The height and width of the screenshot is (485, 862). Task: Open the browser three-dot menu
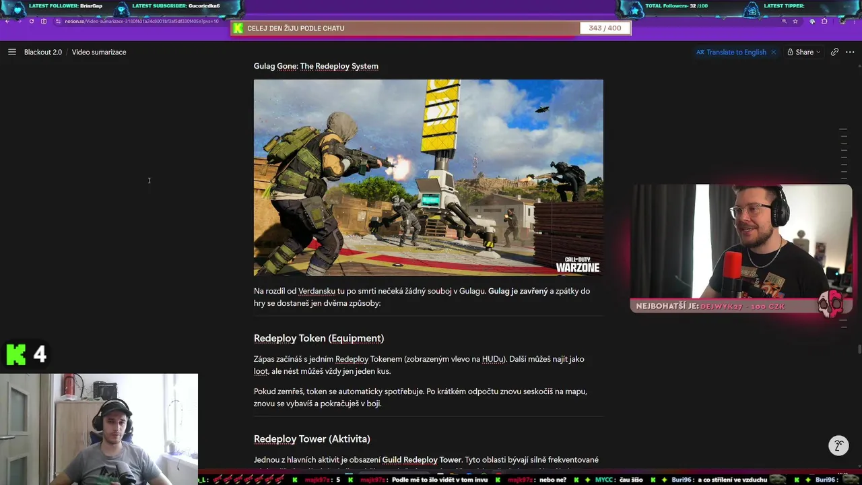856,22
